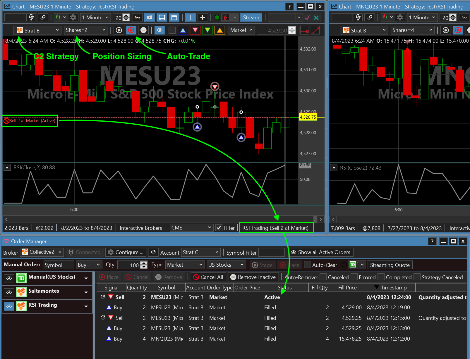The width and height of the screenshot is (470, 359).
Task: Click the Symbol Filter input field
Action: coord(271,253)
